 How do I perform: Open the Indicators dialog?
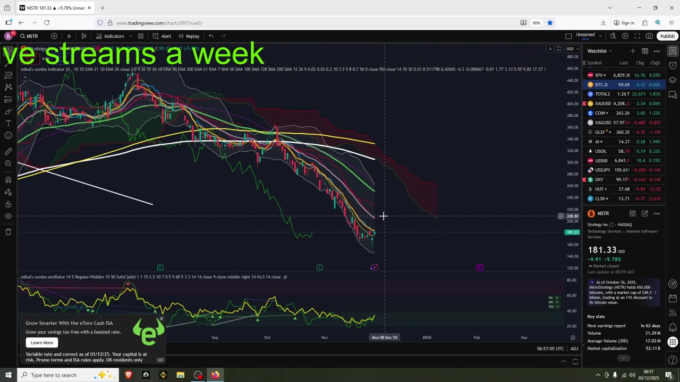pos(110,36)
